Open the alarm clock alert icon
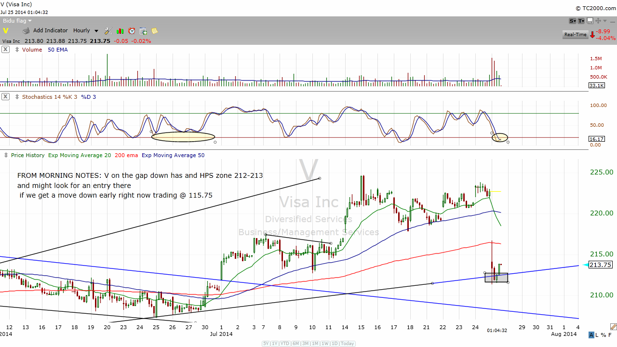617x347 pixels. coord(132,31)
